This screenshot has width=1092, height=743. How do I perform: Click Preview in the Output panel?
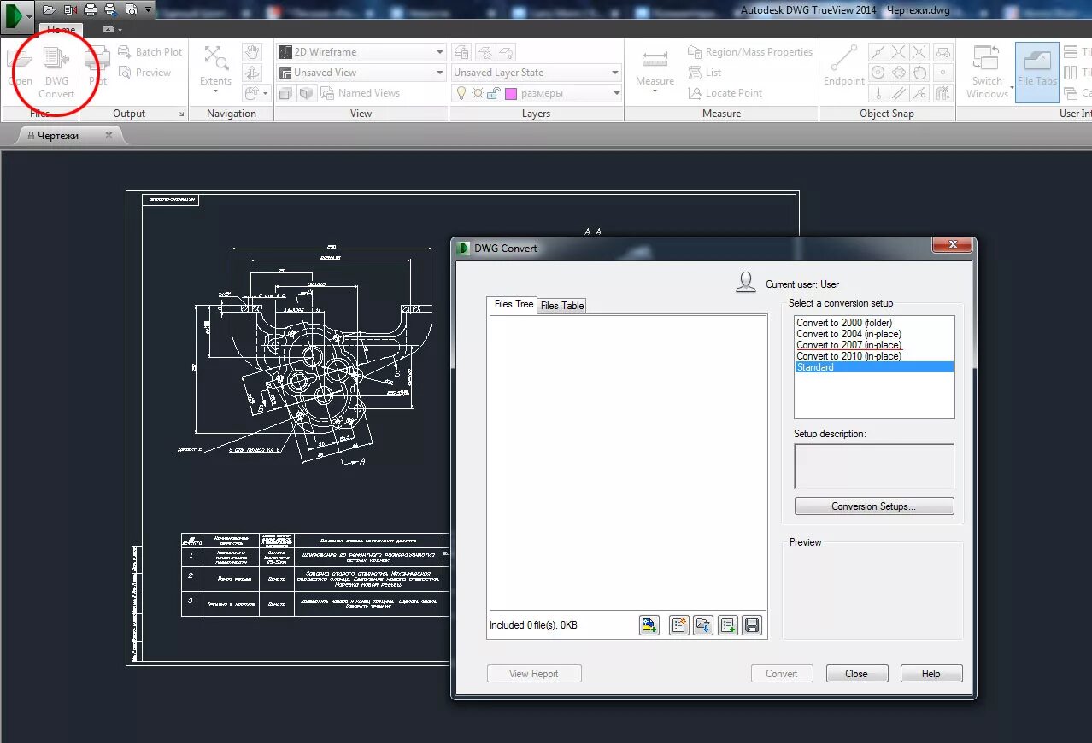pyautogui.click(x=144, y=73)
